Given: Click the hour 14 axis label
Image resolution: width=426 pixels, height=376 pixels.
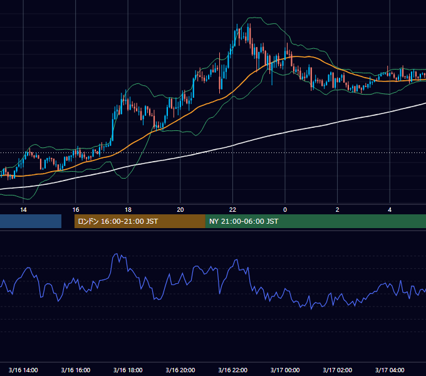Looking at the screenshot, I should click(23, 210).
